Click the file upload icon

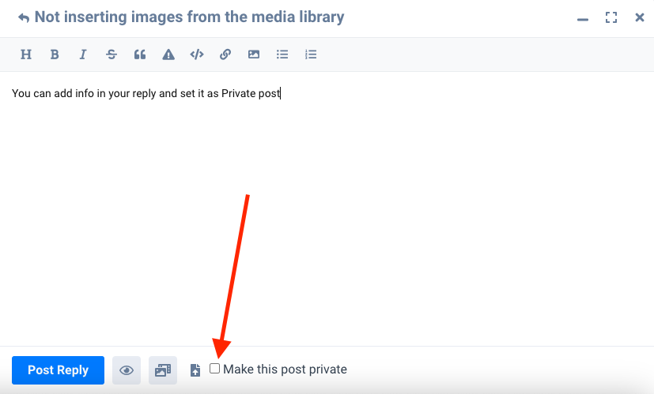coord(195,370)
